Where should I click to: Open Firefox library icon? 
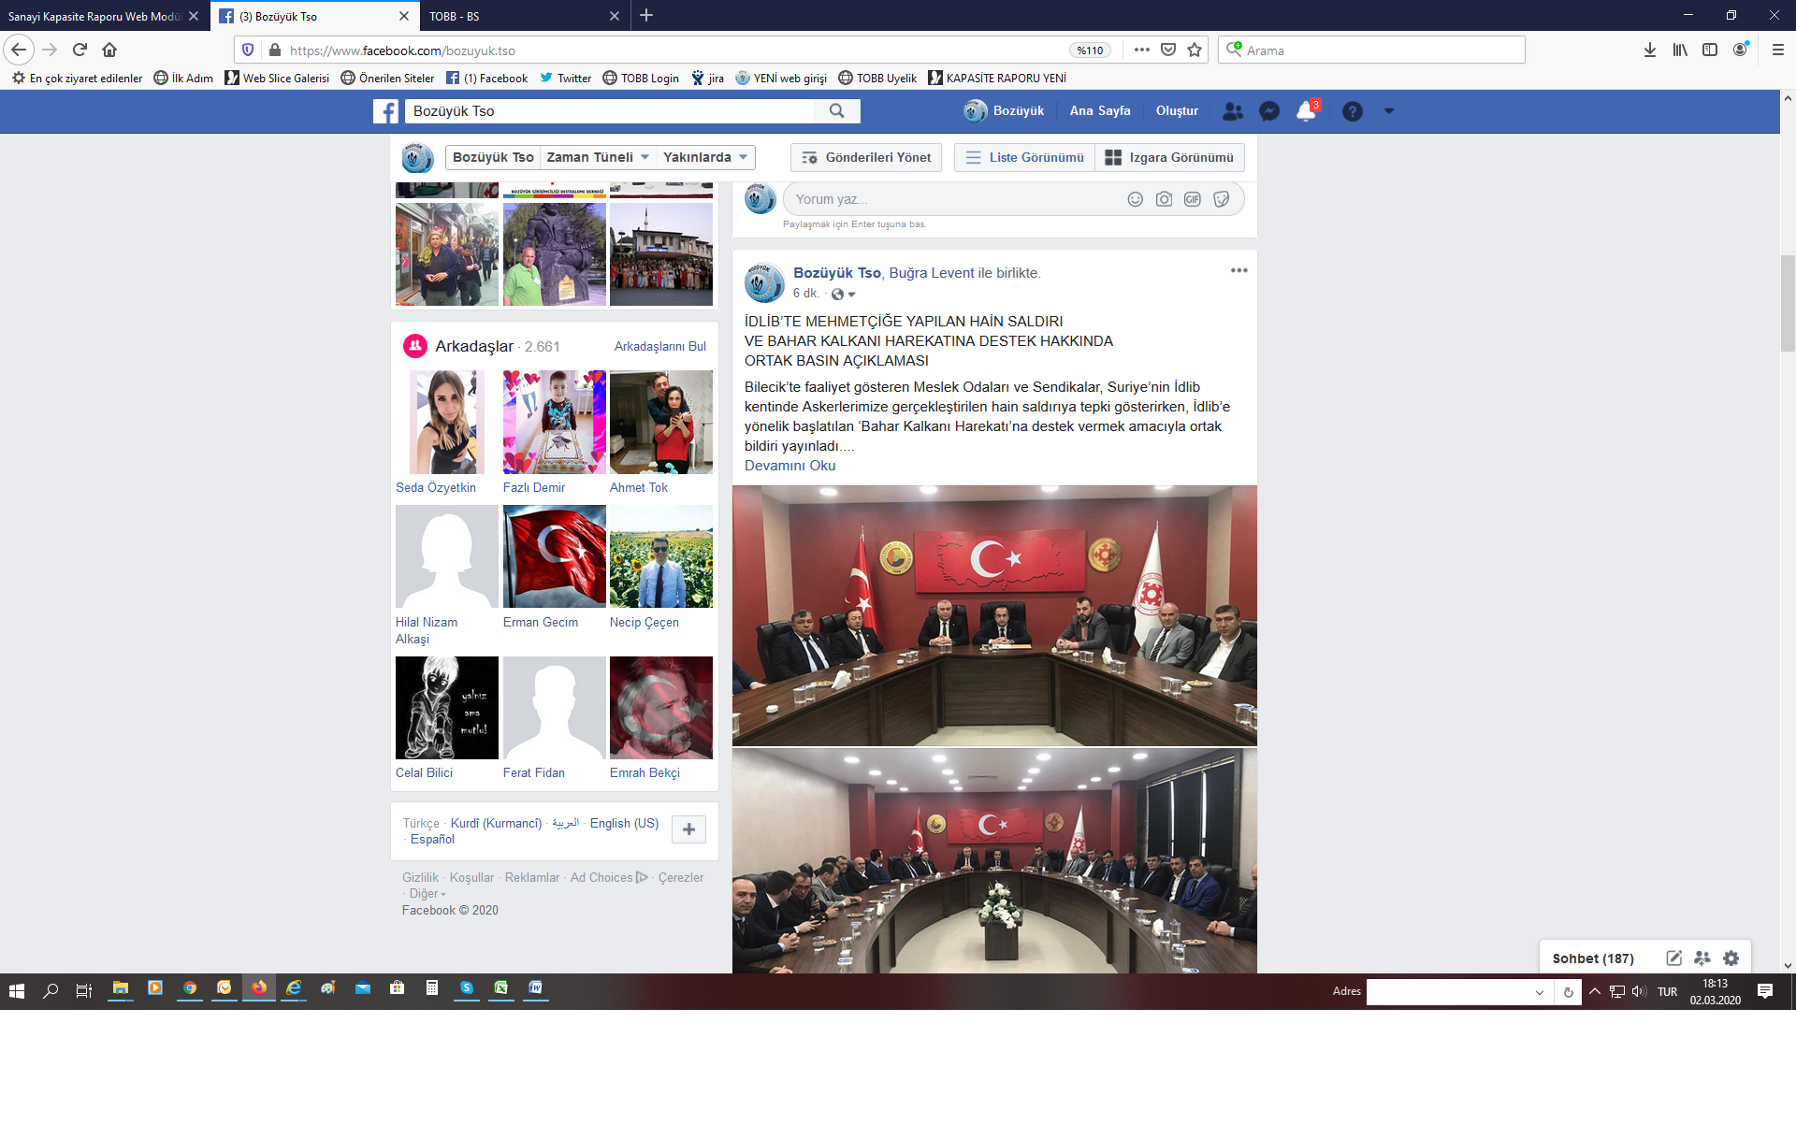pos(1680,50)
